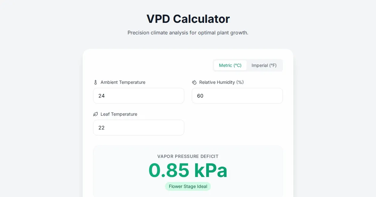Select the Leaf Temperature input box
Viewport: 376px width, 197px height.
(x=138, y=128)
